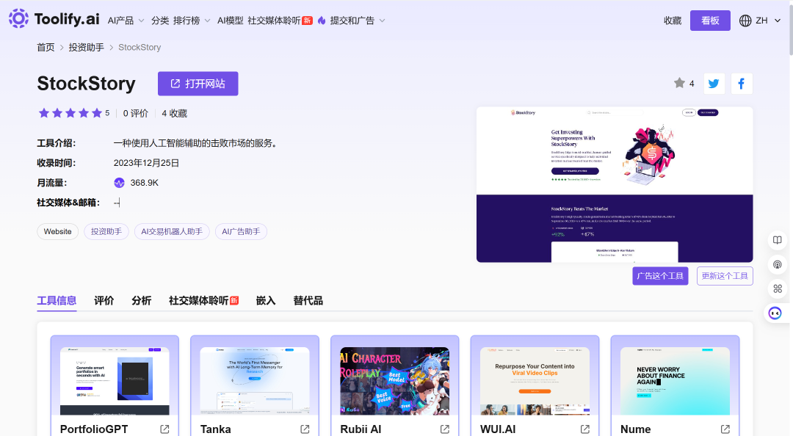Click the 2023年12月25日 date text
This screenshot has height=436, width=793.
(x=146, y=163)
